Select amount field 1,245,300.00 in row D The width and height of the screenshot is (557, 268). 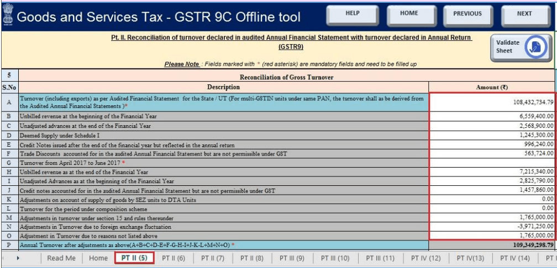click(x=492, y=135)
